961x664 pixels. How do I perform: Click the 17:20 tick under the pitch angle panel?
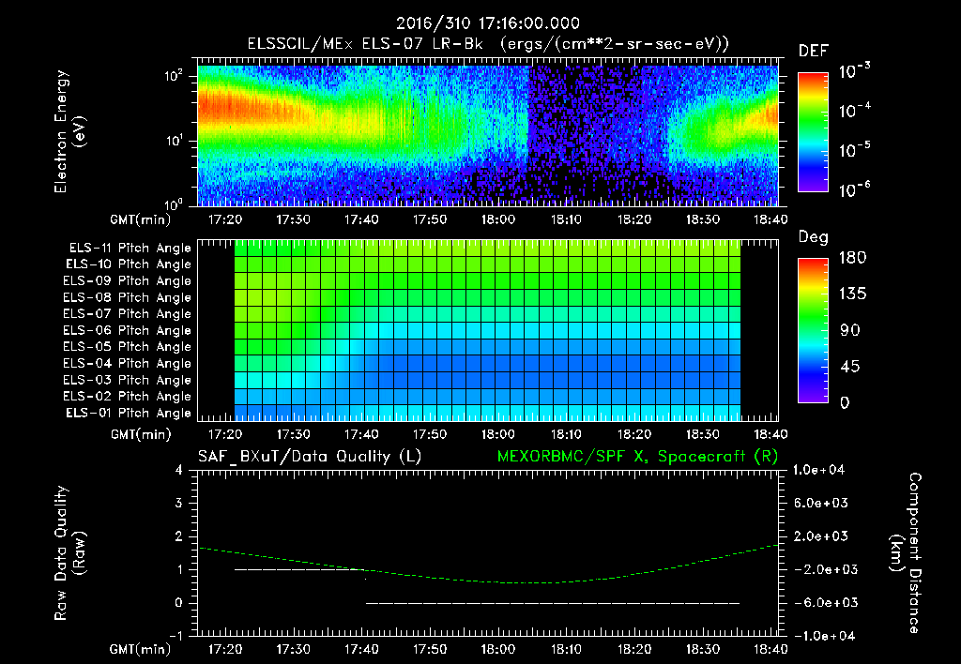tap(225, 434)
